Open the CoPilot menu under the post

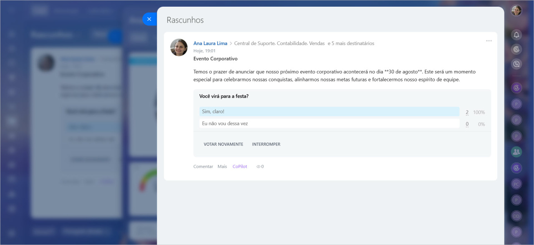[240, 167]
